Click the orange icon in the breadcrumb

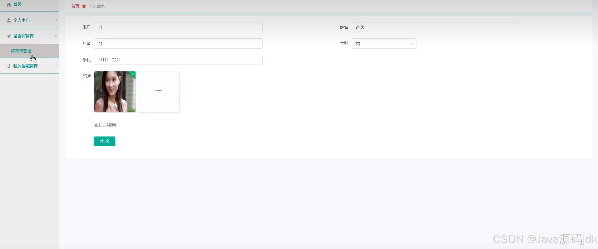coord(84,6)
